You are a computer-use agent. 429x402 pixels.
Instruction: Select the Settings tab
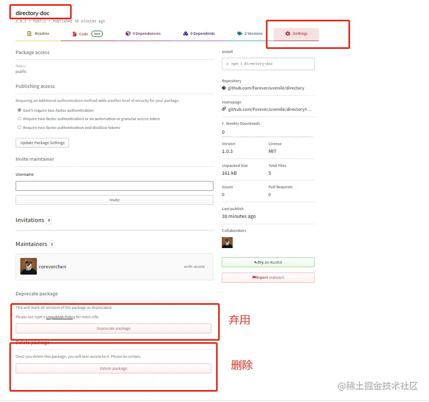click(x=297, y=34)
